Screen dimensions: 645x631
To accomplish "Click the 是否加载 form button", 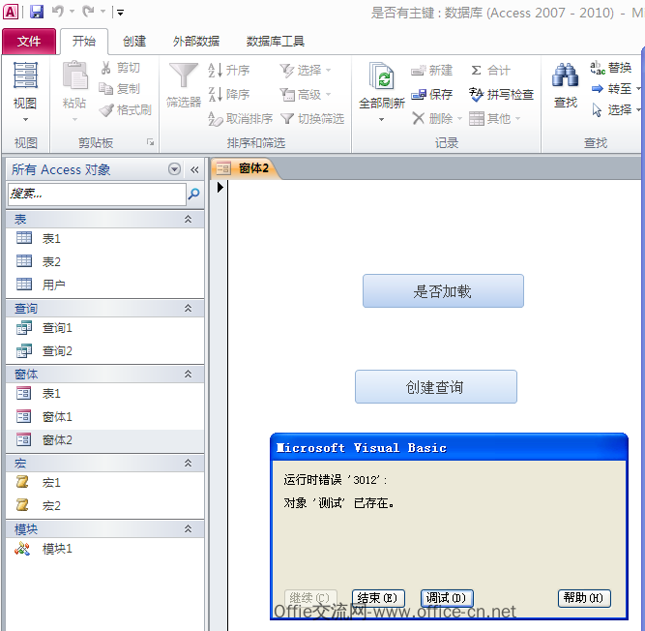I will point(443,291).
